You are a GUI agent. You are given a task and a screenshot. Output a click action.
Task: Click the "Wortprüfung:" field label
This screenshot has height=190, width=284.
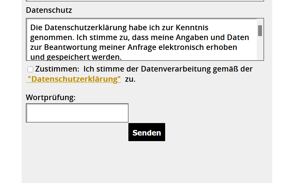click(x=51, y=97)
